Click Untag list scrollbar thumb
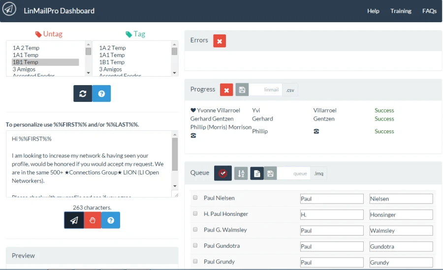Image resolution: width=443 pixels, height=270 pixels. coord(88,52)
